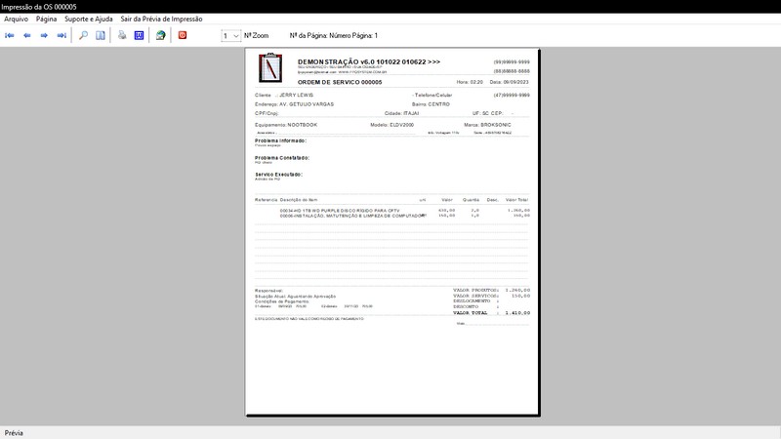Click the 'Cidade: ITAJAI' text
The height and width of the screenshot is (439, 781).
coord(401,113)
